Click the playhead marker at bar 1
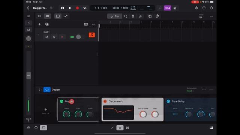This screenshot has width=240, height=135. [x=99, y=26]
